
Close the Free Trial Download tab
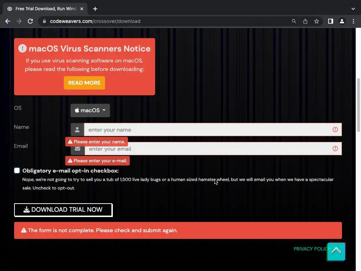pos(82,9)
